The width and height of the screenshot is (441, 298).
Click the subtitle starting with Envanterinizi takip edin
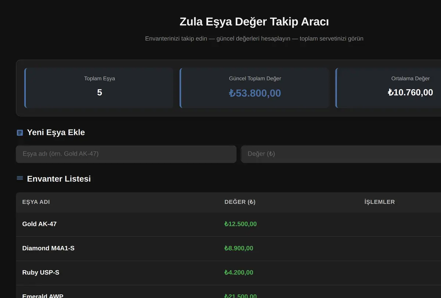tap(254, 39)
